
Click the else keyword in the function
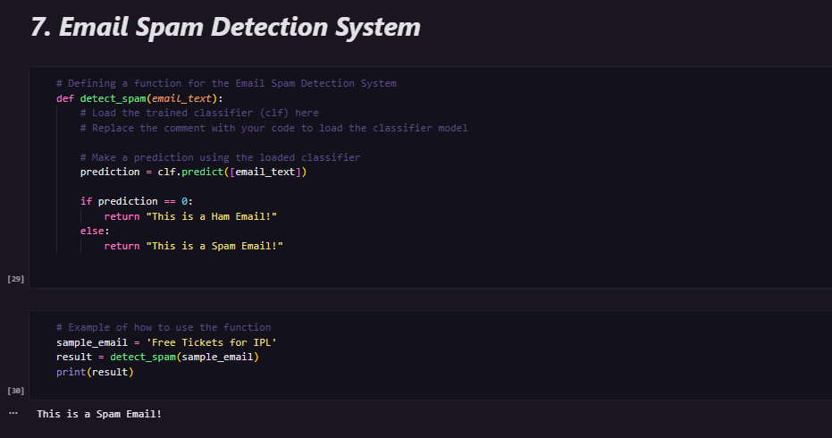click(x=92, y=231)
